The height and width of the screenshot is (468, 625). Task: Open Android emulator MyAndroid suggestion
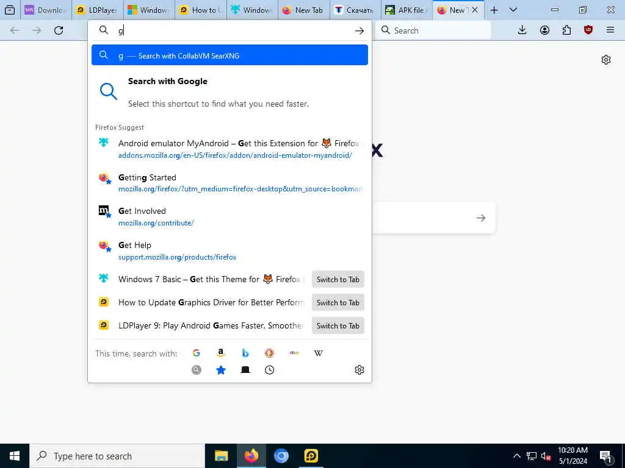click(x=229, y=149)
